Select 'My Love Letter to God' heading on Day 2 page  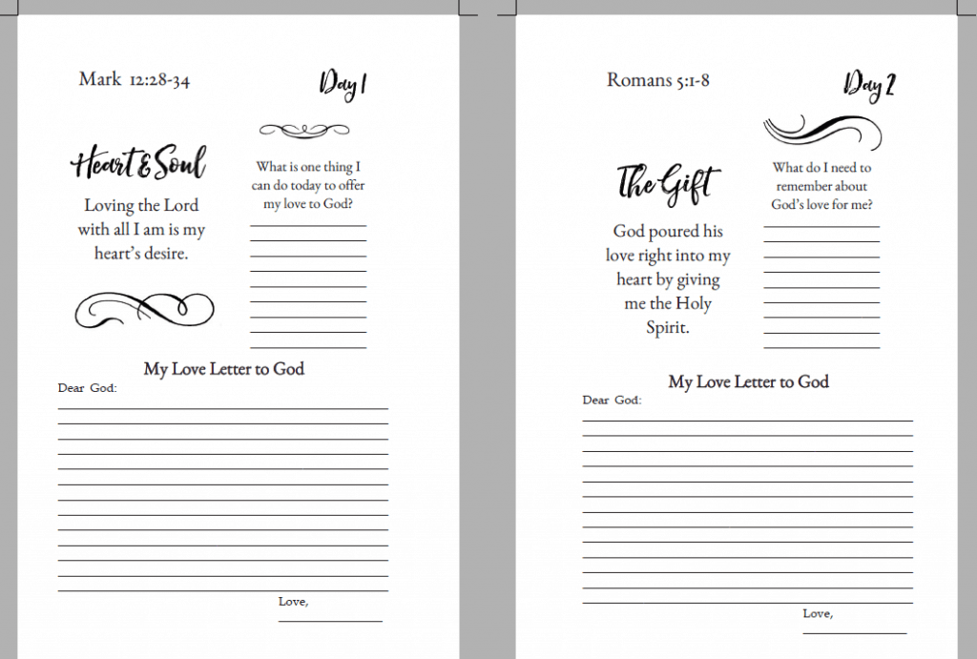[x=748, y=381]
